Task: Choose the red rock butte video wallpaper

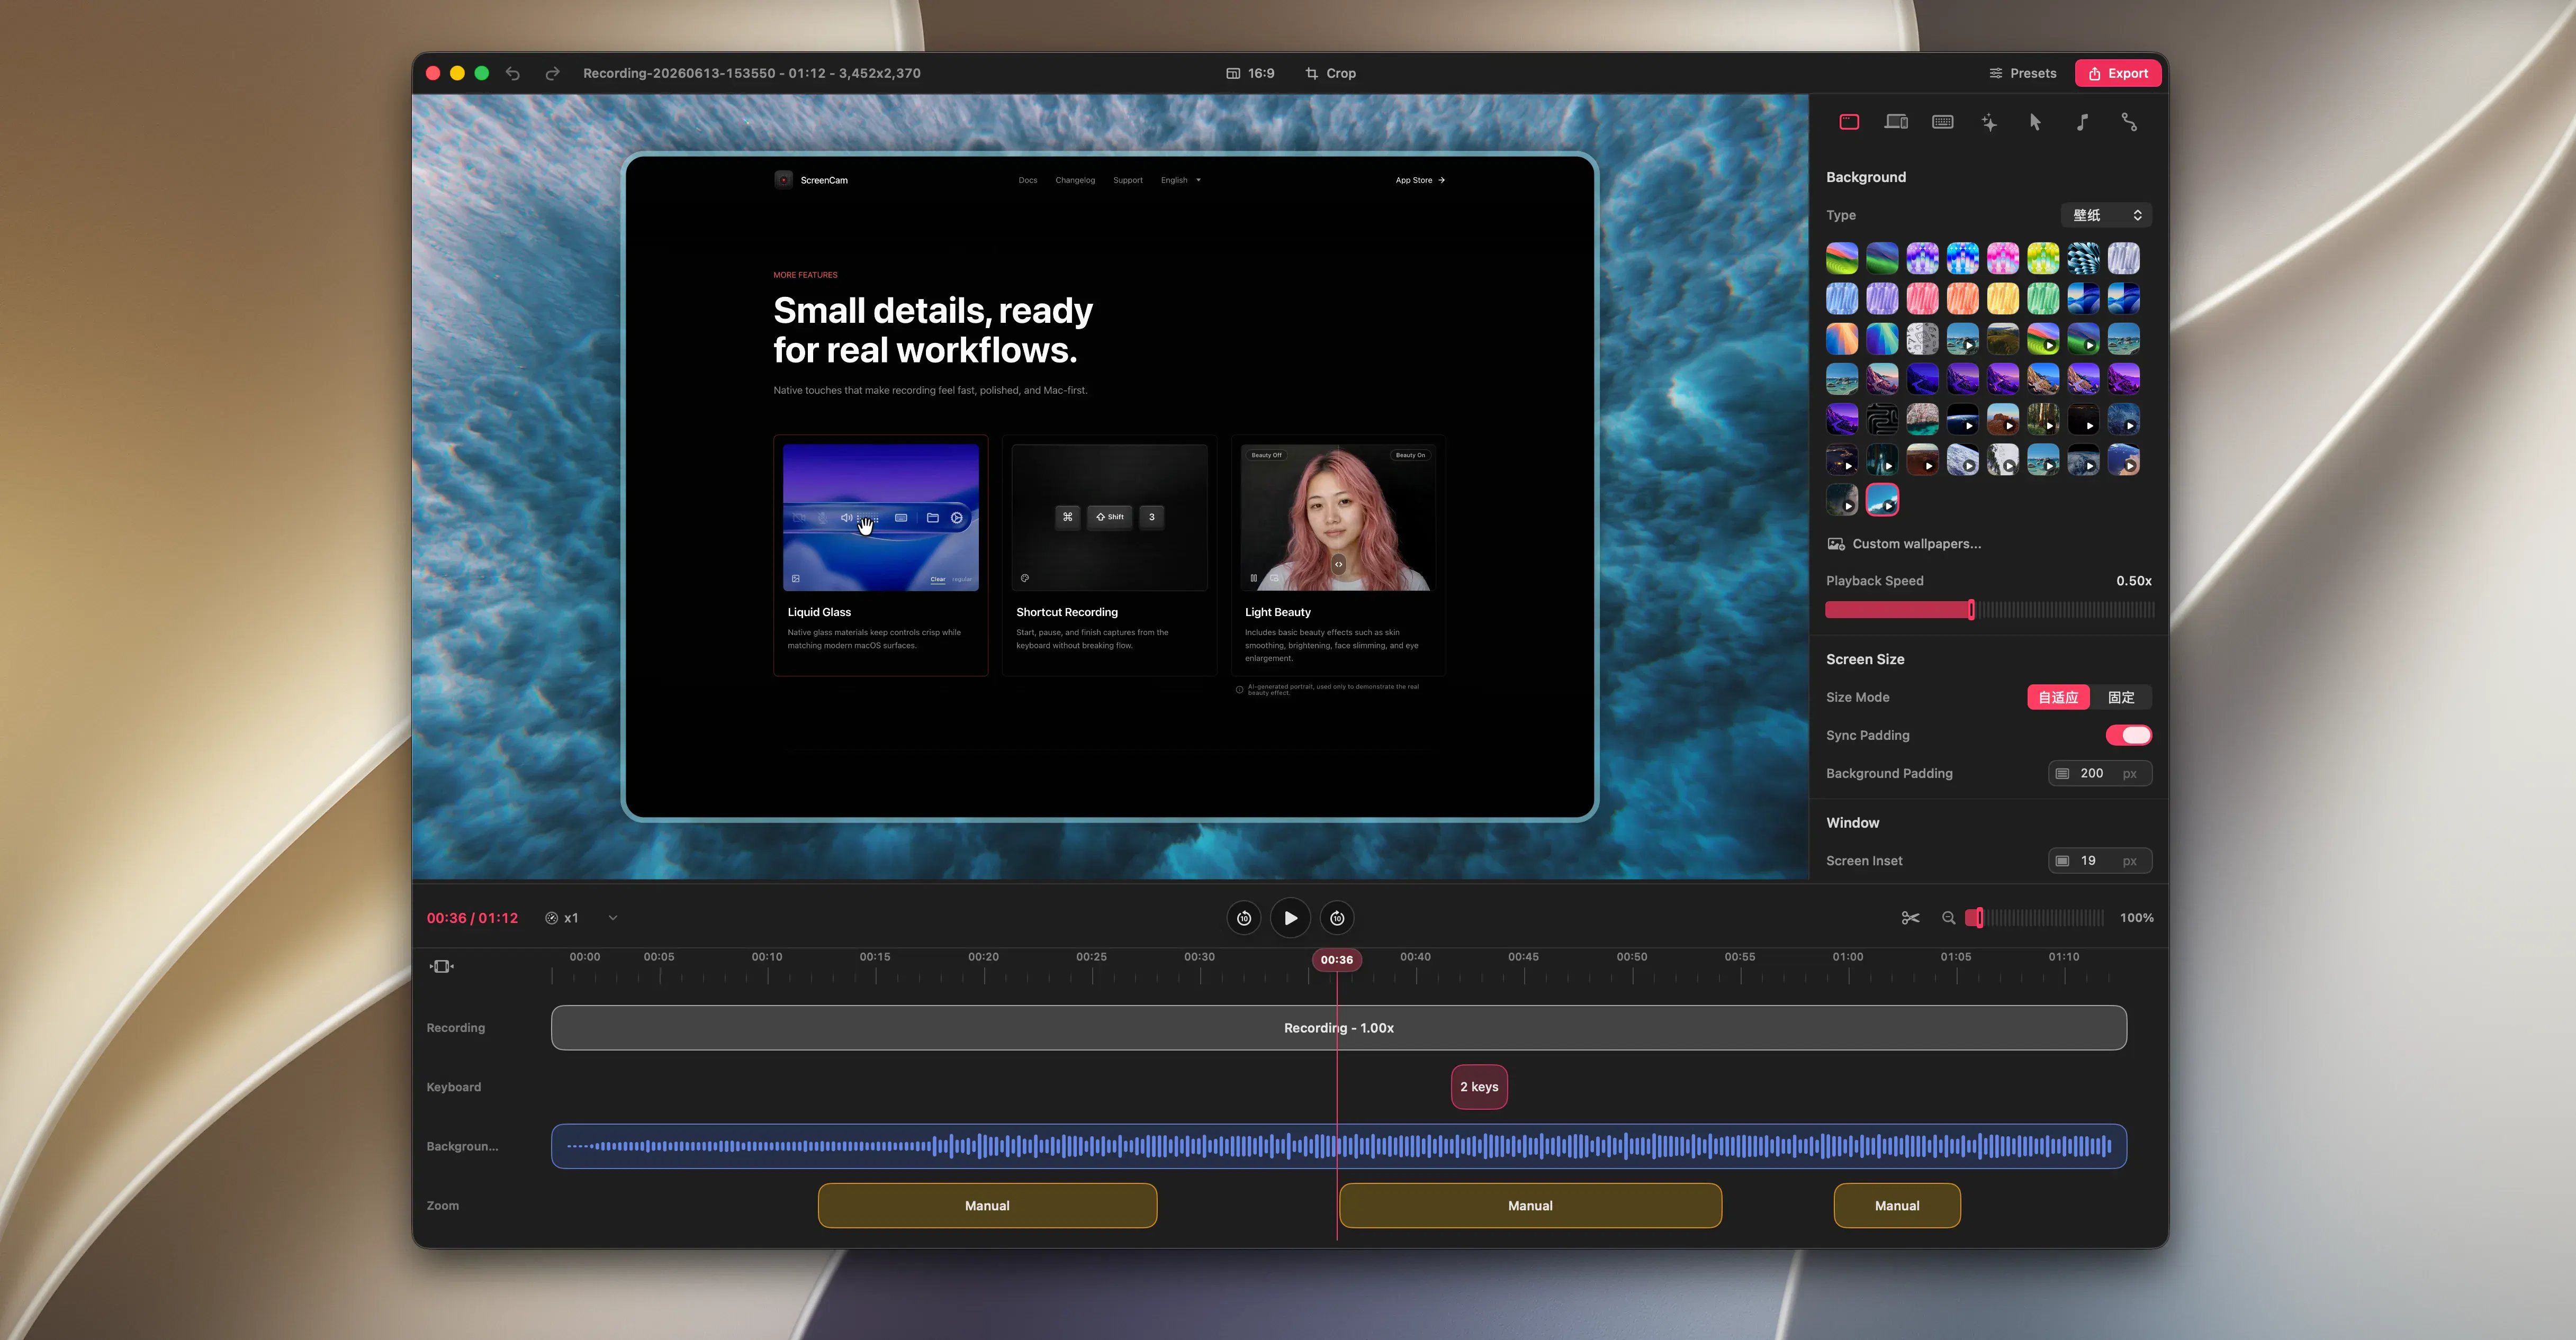Action: (2003, 419)
